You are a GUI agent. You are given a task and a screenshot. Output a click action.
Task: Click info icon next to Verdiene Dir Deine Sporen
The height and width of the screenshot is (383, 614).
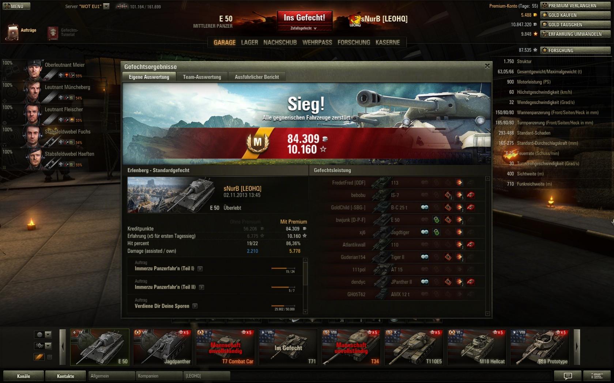(195, 306)
